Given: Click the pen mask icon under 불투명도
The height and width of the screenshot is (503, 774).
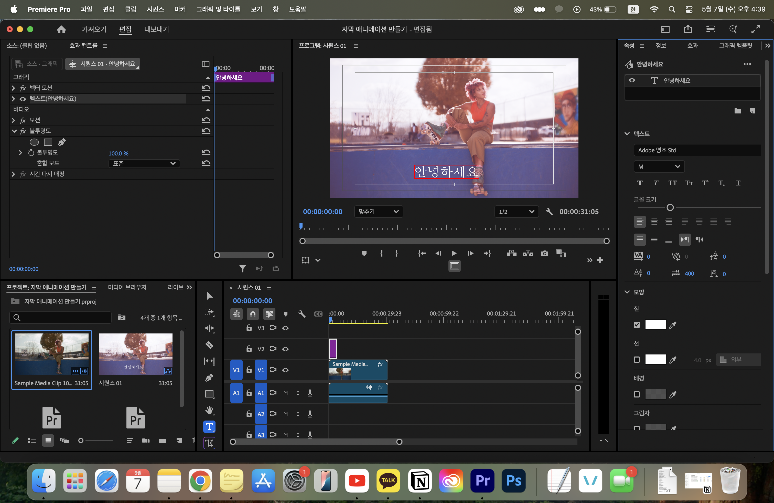Looking at the screenshot, I should tap(61, 142).
